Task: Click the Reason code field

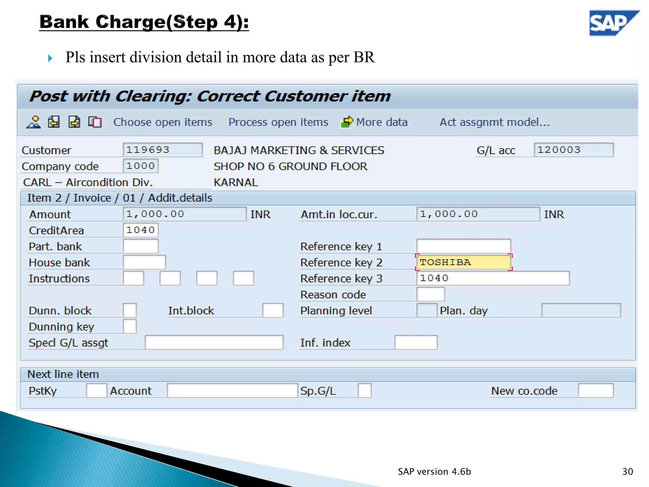Action: click(431, 294)
